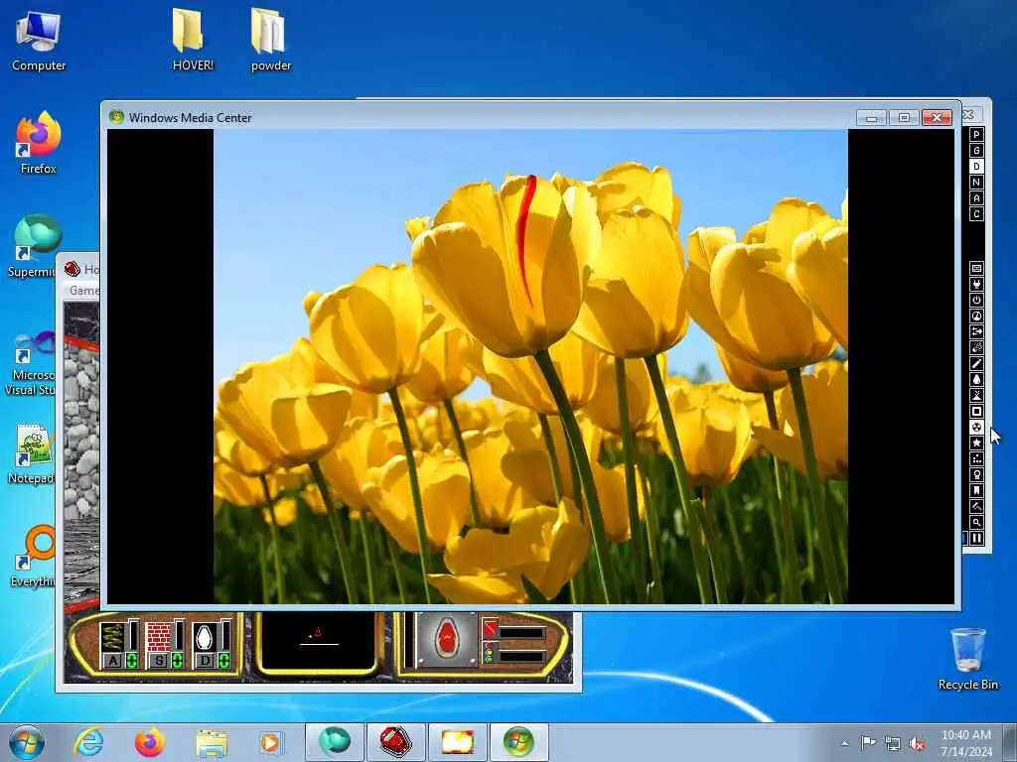Image resolution: width=1017 pixels, height=762 pixels.
Task: Click the A key button in Hover dashboard
Action: (x=113, y=660)
